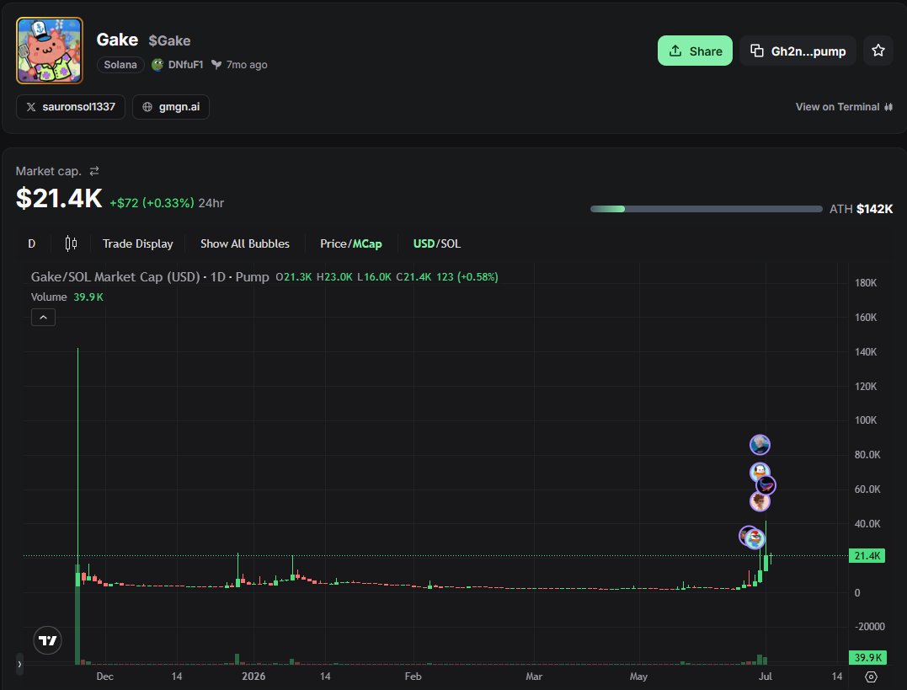Open the DNfuF1 creator profile

click(178, 65)
